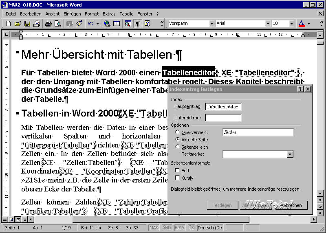Screen dimensions: 326x233
Task: Click the tab type selector on the ruler
Action: (x=7, y=35)
